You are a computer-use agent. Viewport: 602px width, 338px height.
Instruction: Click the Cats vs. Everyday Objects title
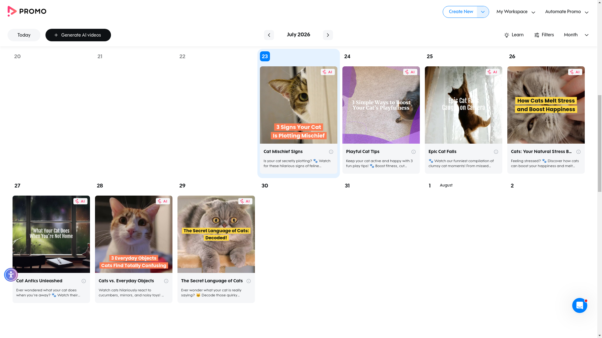126,281
